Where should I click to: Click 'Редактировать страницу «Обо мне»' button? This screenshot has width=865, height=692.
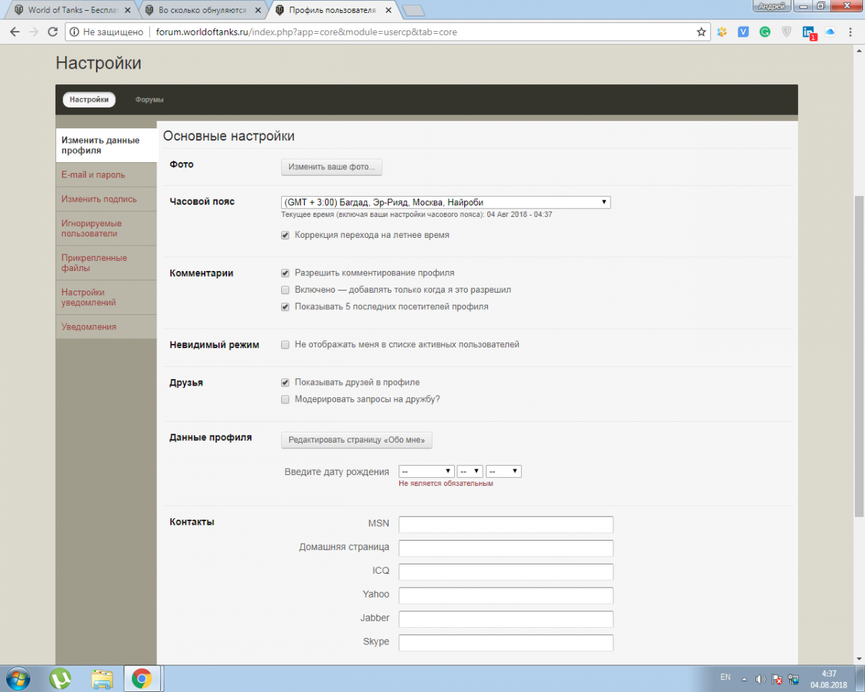(x=357, y=440)
